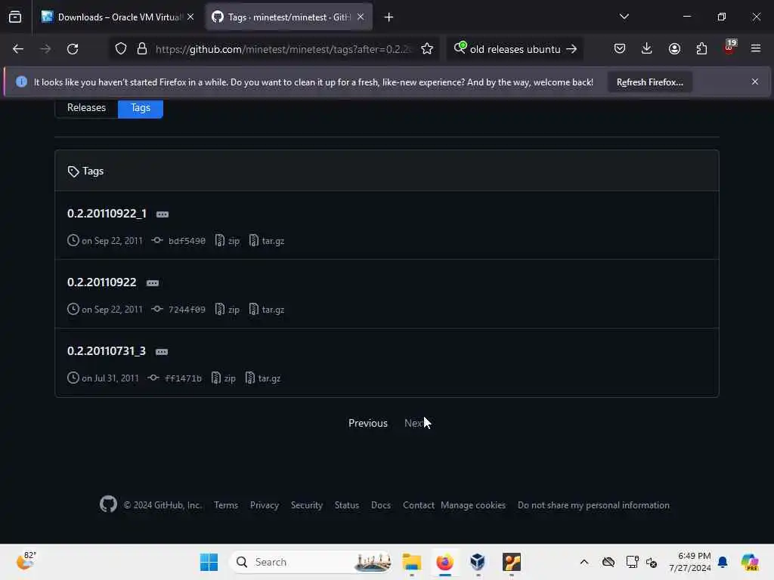
Task: Click the taskbar Search box
Action: (311, 562)
